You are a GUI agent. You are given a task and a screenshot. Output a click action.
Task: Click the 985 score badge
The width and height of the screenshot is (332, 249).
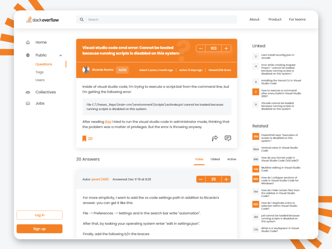point(256,179)
